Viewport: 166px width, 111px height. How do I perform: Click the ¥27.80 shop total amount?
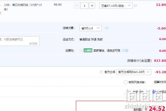tap(160, 61)
